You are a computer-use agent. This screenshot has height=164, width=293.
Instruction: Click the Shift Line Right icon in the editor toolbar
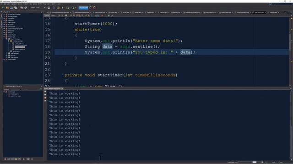pos(98,15)
